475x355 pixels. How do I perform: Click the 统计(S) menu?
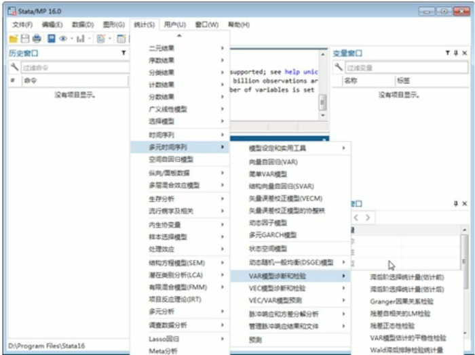click(x=144, y=24)
